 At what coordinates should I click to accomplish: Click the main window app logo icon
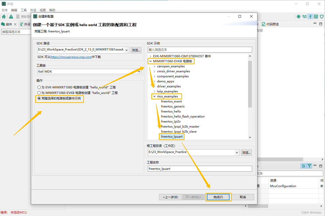coord(4,4)
